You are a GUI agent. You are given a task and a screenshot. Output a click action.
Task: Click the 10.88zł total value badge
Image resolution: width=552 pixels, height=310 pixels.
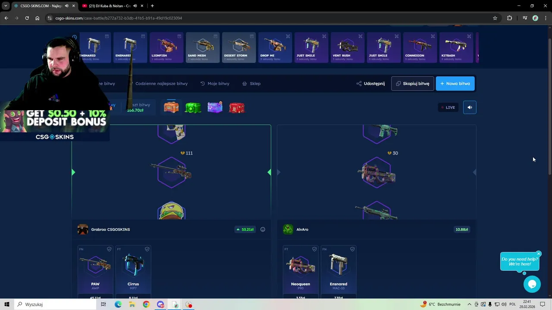tap(461, 229)
